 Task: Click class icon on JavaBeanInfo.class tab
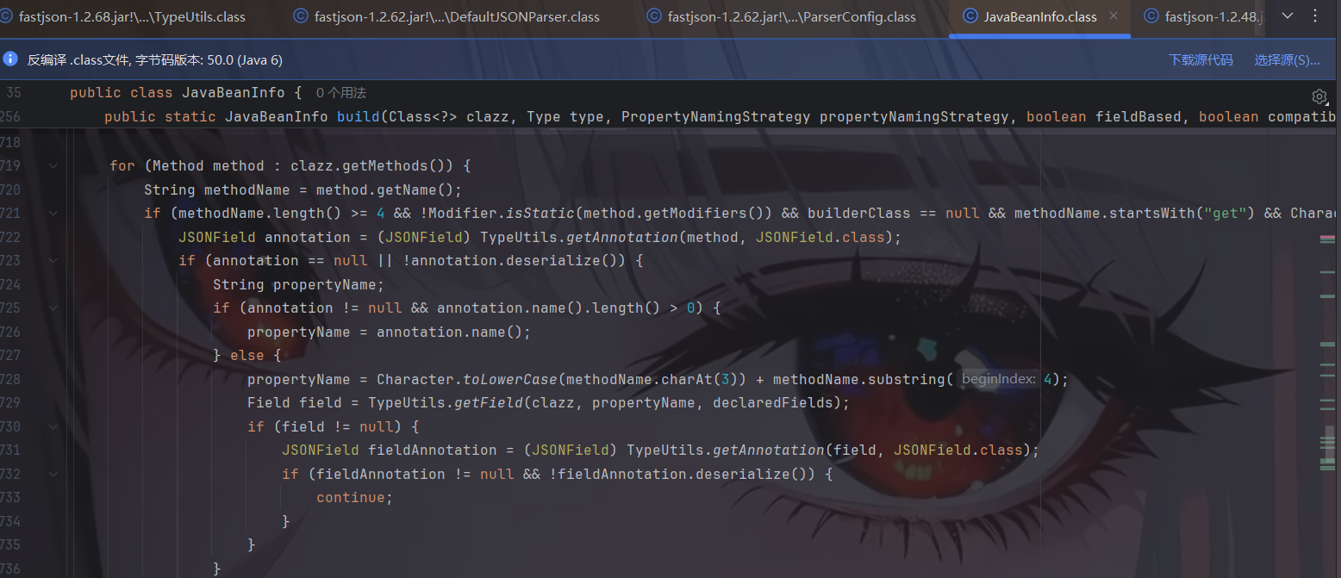tap(970, 16)
